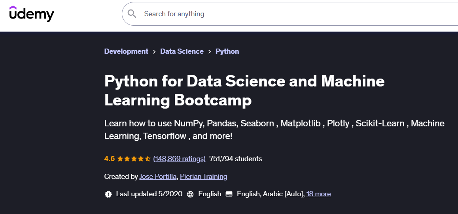This screenshot has height=214, width=458.
Task: Open the Pierian Training link
Action: point(204,176)
